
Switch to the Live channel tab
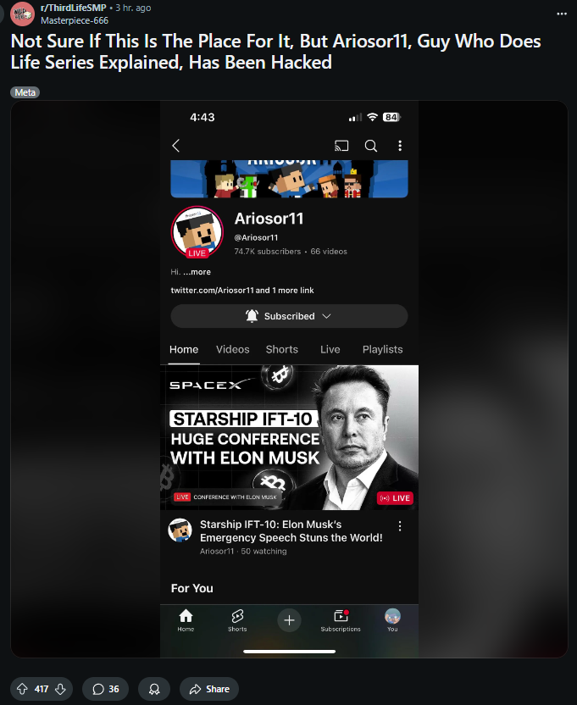click(330, 349)
